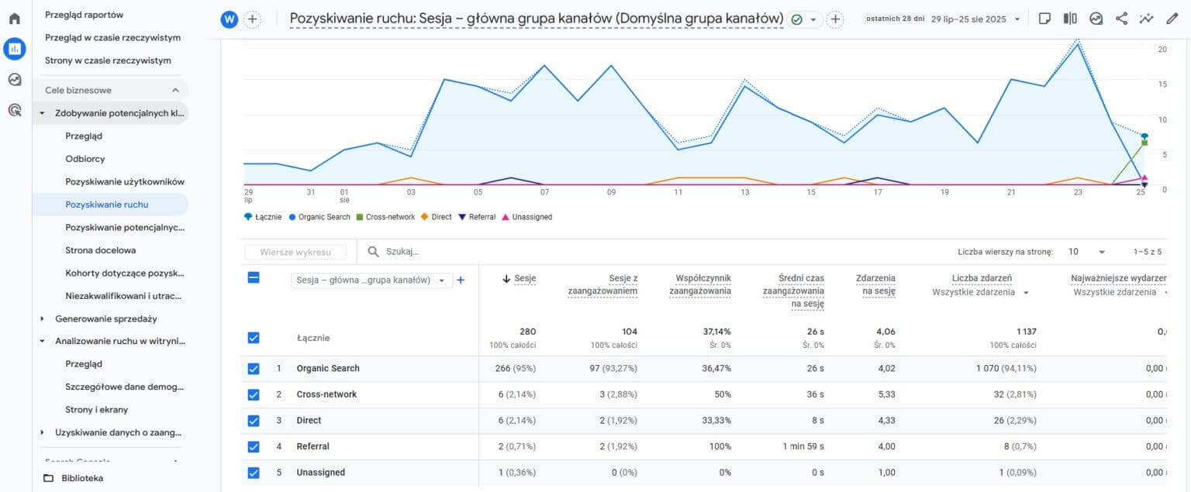This screenshot has height=492, width=1191.
Task: Open Strony w czasie rzeczywistym
Action: [108, 60]
